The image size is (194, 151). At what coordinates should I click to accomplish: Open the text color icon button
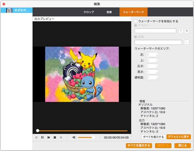(187, 31)
